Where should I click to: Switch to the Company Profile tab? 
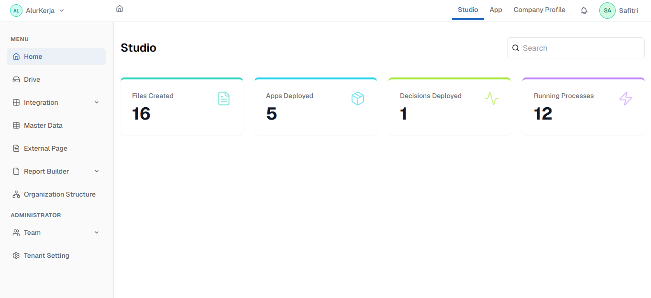(539, 10)
